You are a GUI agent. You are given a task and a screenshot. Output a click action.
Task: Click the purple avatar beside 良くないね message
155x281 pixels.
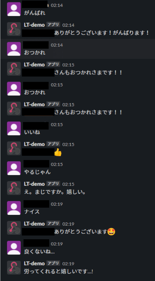click(x=14, y=248)
